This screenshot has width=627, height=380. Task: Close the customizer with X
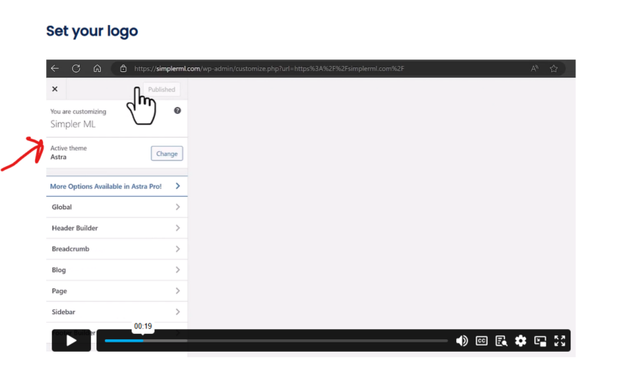55,89
